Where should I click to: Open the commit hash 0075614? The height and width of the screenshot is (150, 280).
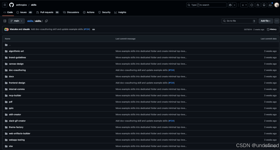[x=248, y=29]
